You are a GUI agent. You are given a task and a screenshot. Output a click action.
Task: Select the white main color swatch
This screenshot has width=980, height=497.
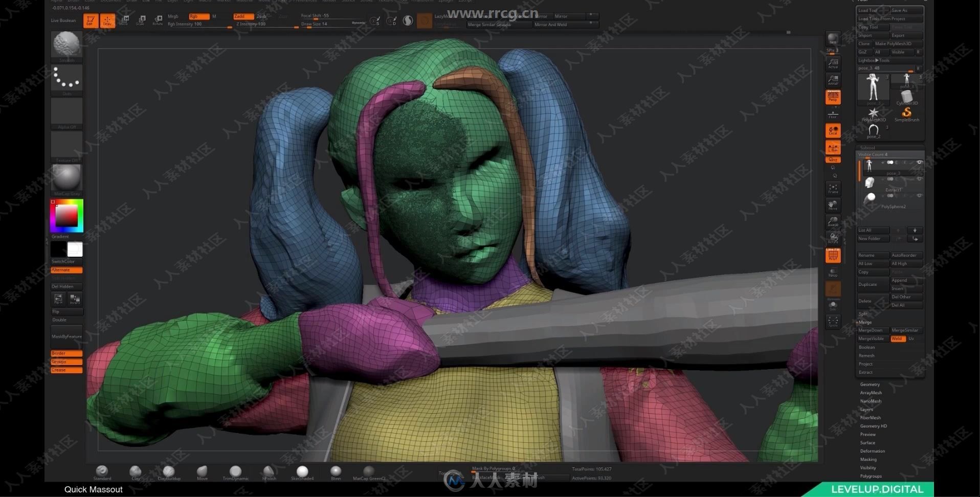[75, 250]
